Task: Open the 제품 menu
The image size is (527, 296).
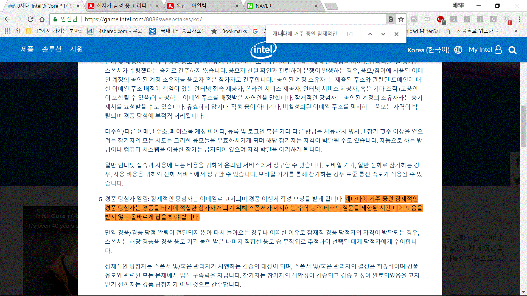Action: (27, 49)
